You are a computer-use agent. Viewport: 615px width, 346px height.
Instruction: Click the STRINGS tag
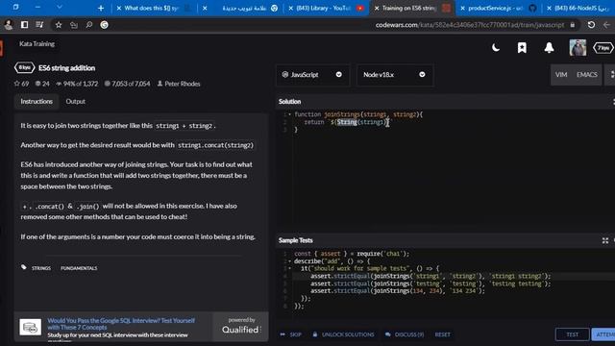(x=41, y=268)
